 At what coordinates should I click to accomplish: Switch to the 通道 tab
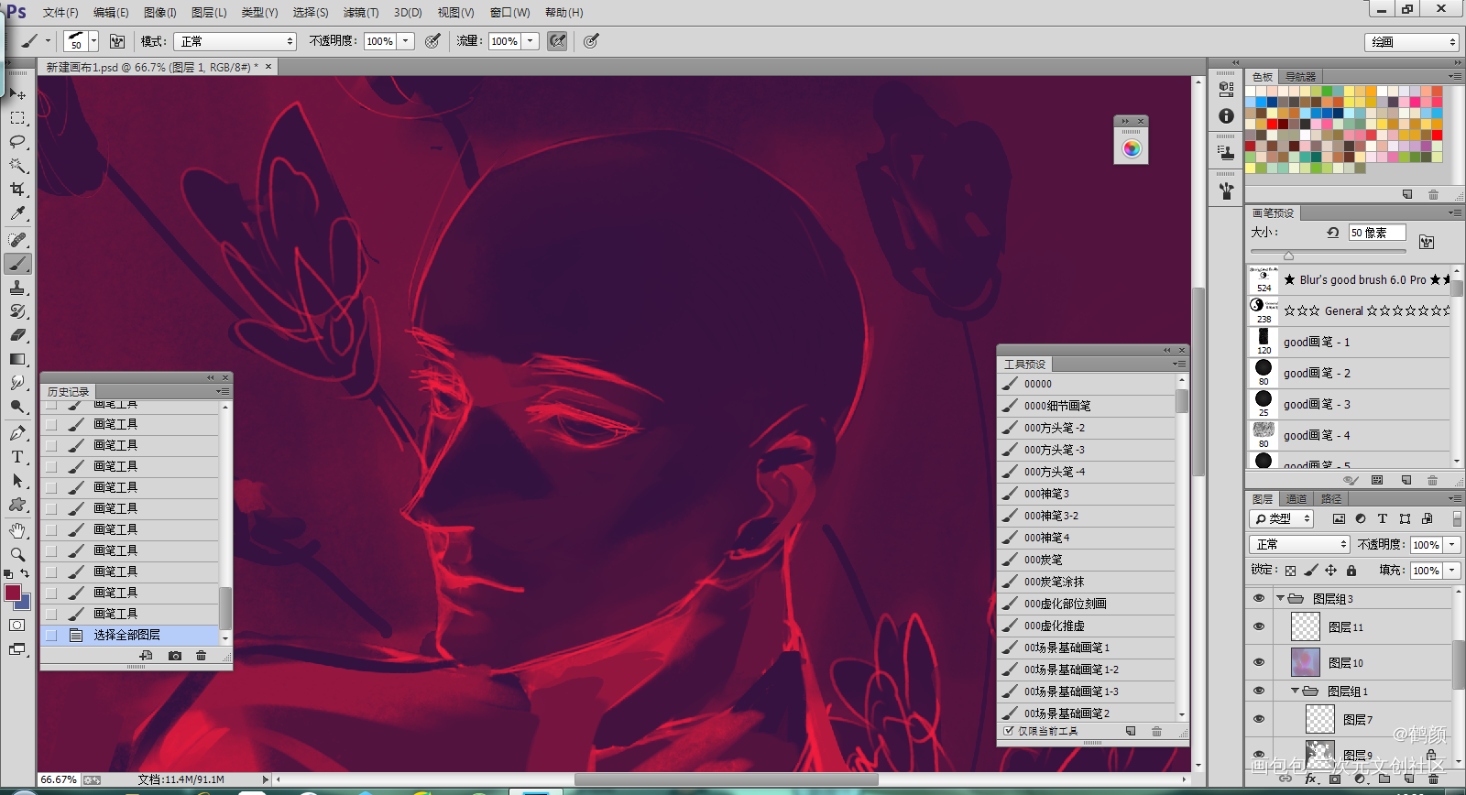[1296, 499]
